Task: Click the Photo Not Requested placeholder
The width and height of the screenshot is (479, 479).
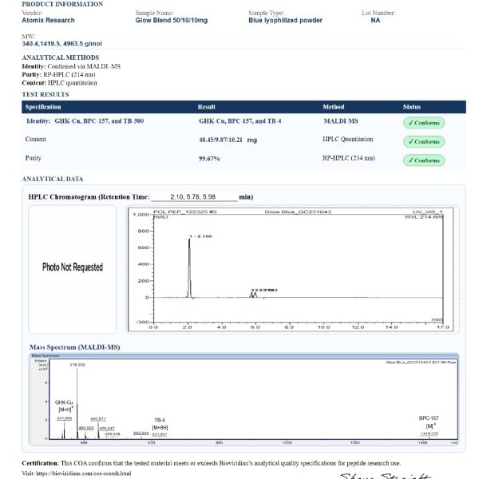Action: point(73,267)
